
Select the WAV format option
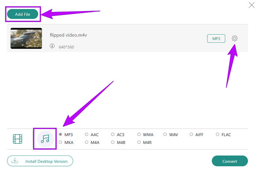pos(165,135)
